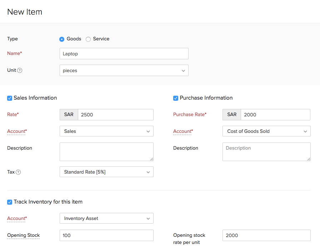Click the Purchase Rate input field
This screenshot has height=250, width=320.
tap(275, 115)
